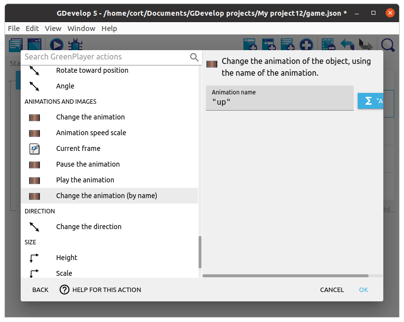This screenshot has width=404, height=322.
Task: Select the Height action
Action: (109, 258)
